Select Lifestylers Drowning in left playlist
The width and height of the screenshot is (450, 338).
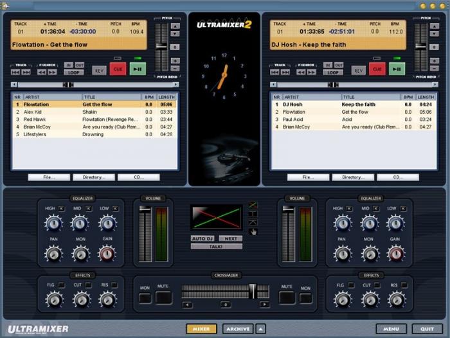click(94, 134)
